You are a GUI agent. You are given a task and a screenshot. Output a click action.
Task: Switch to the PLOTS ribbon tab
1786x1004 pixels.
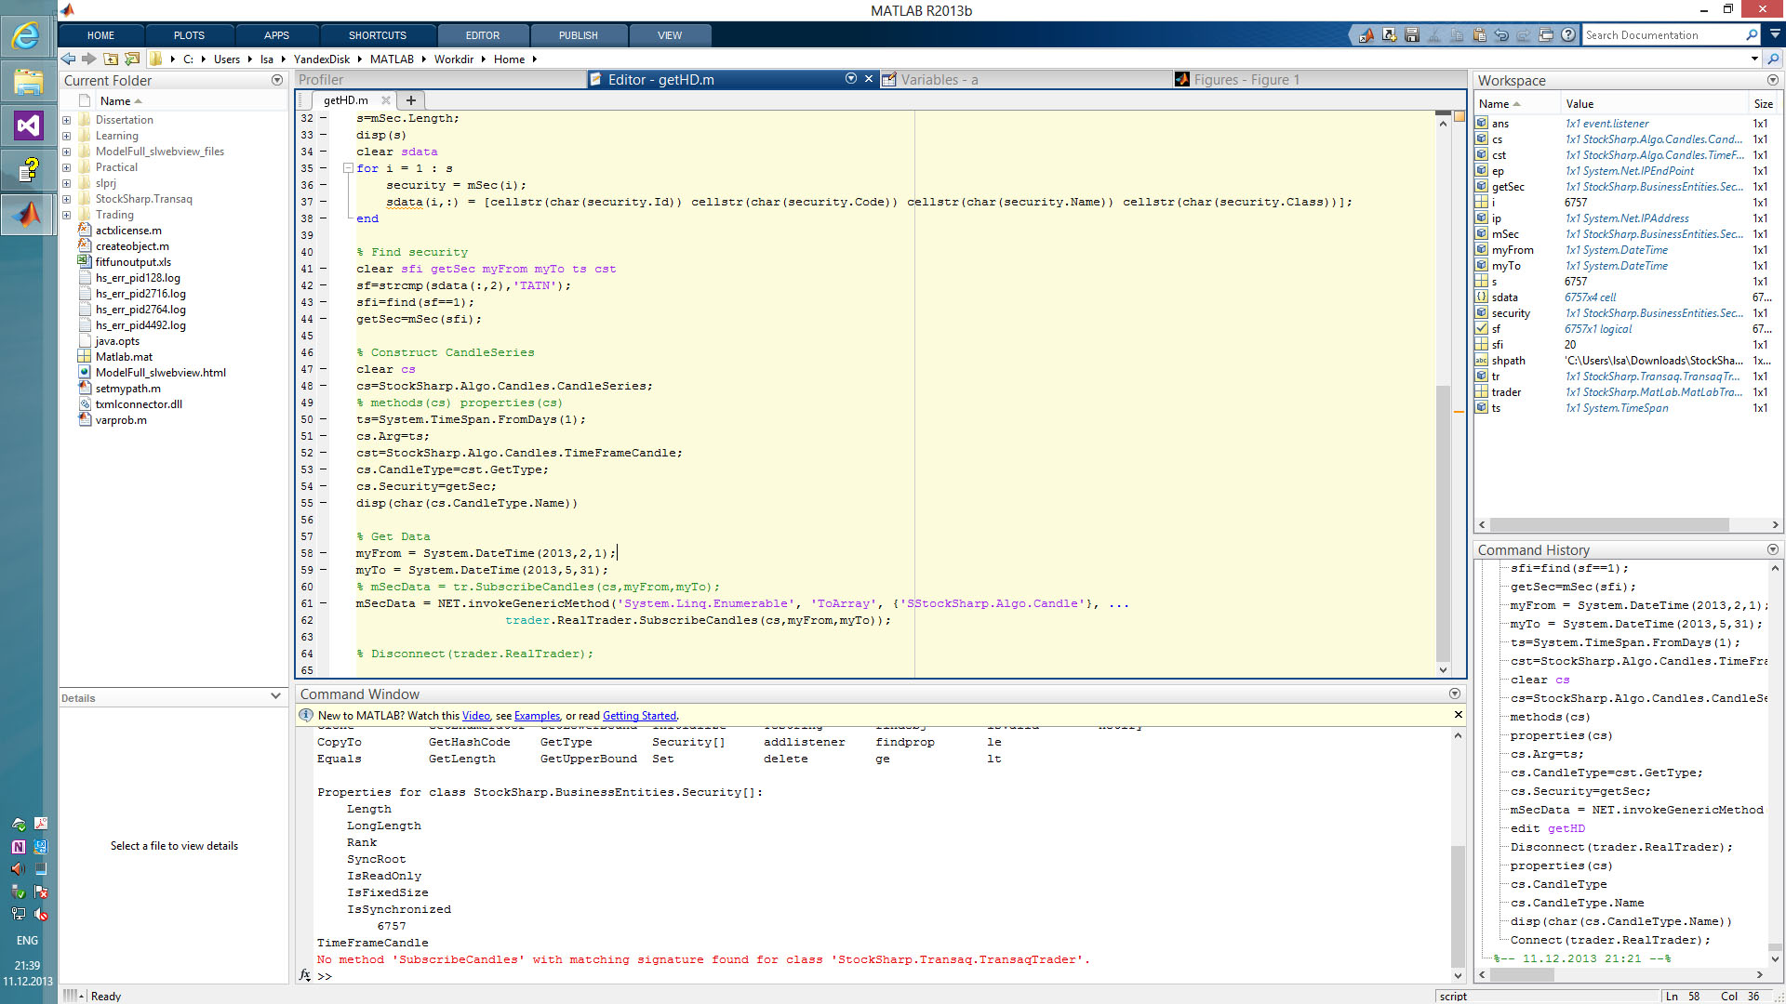pyautogui.click(x=189, y=35)
